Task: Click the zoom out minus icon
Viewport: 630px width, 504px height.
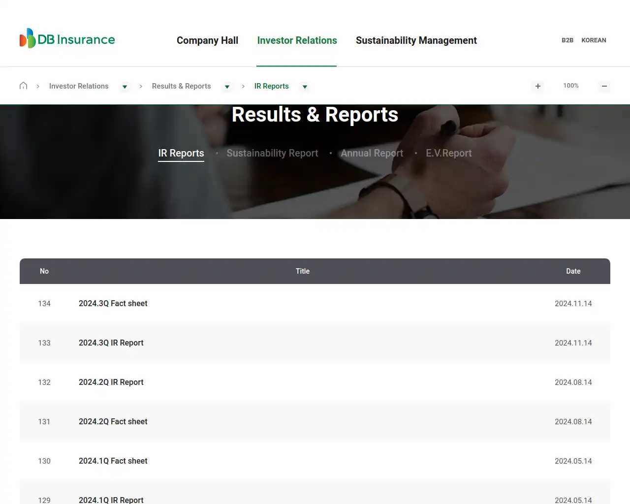Action: click(x=604, y=86)
